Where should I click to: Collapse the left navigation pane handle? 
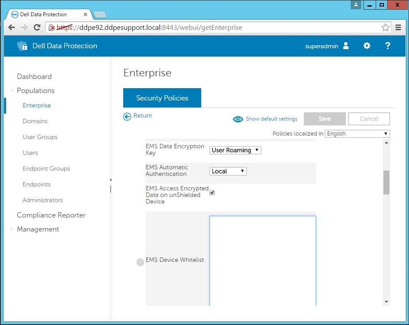pos(110,180)
